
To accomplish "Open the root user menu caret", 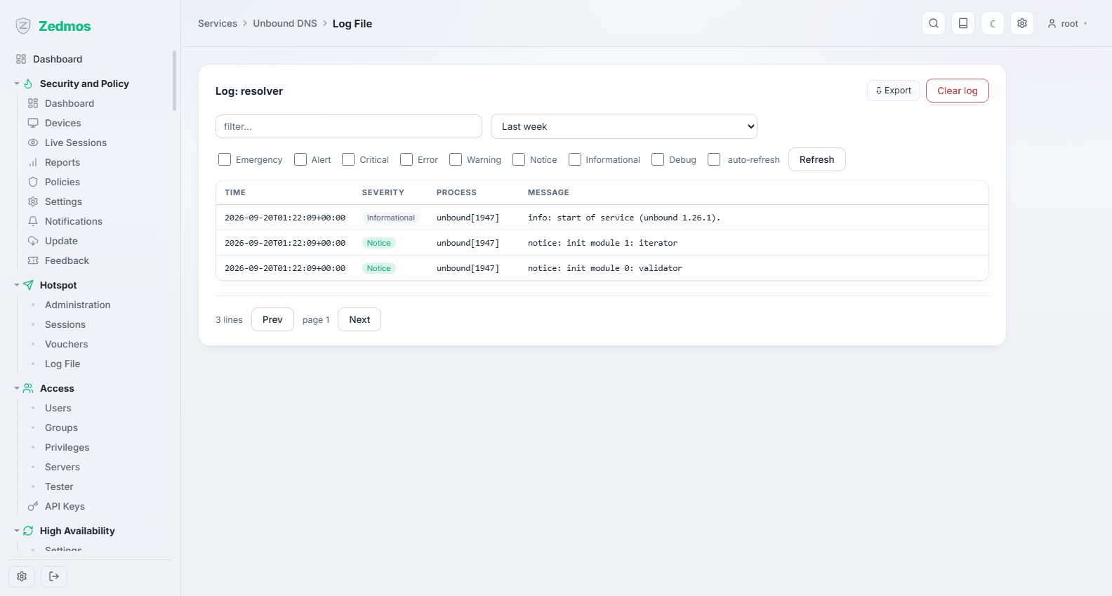I will coord(1085,24).
